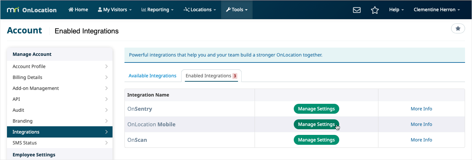
Task: Open the Tools dropdown menu
Action: coord(237,10)
